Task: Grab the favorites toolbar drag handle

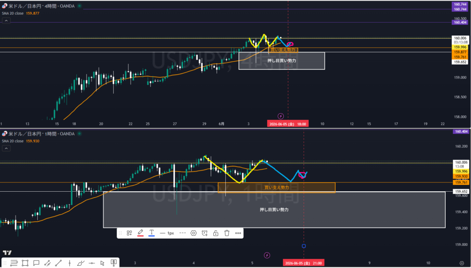Action: [x=5, y=263]
